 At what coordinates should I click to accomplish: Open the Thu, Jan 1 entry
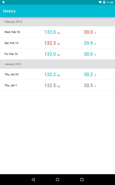tap(58, 85)
